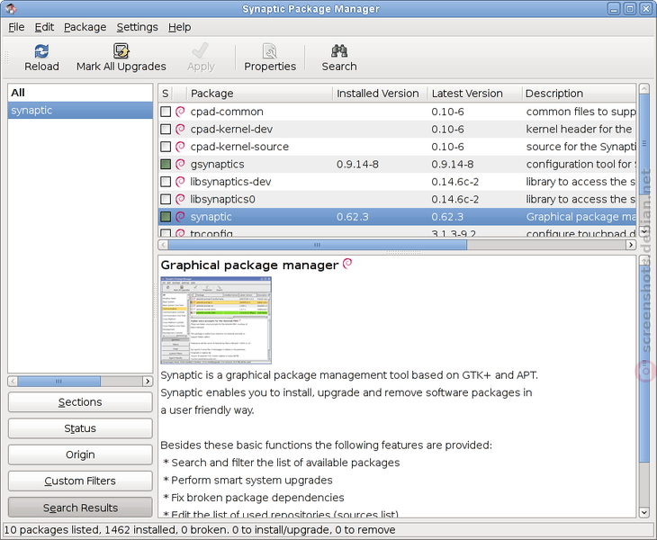Click the Custom Filters button
Screen dimensions: 657x540
click(x=80, y=481)
